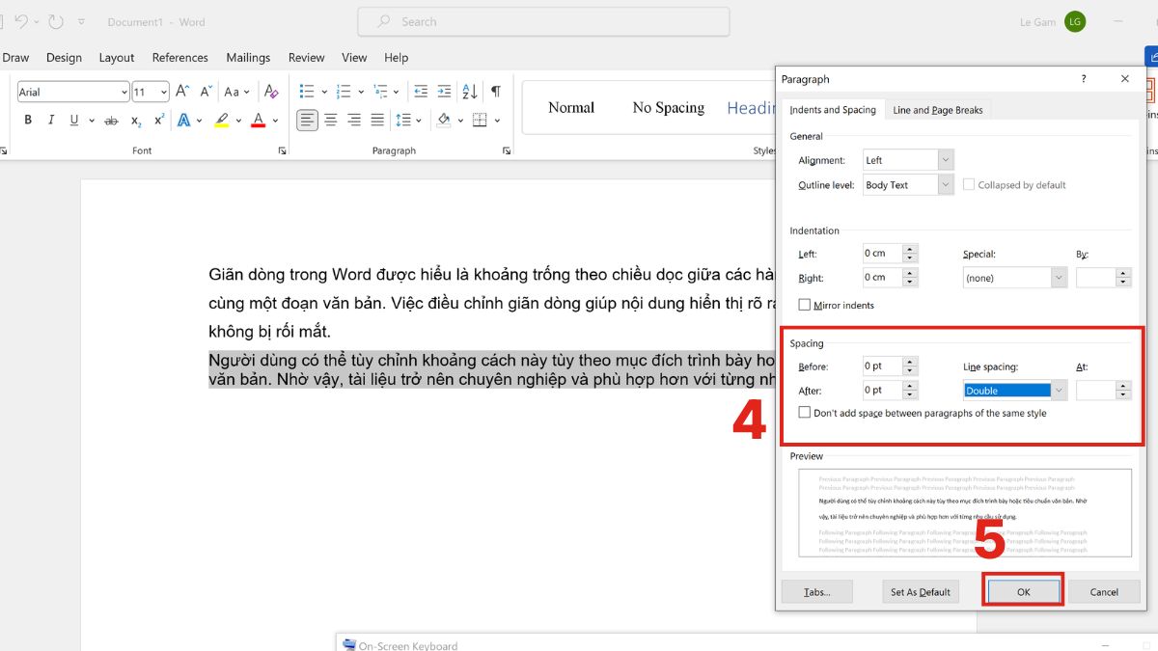Open Special (none) indentation dropdown
The width and height of the screenshot is (1158, 651).
(1059, 278)
